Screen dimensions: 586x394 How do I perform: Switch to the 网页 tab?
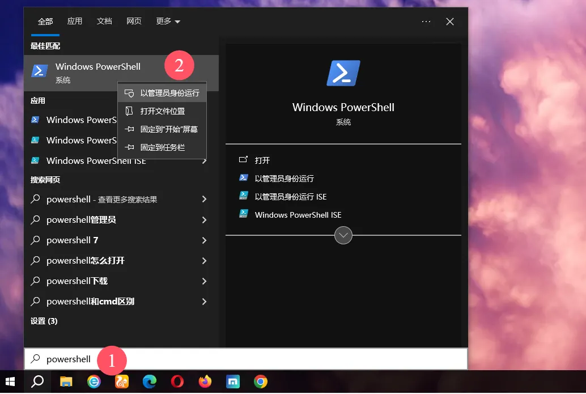tap(134, 22)
